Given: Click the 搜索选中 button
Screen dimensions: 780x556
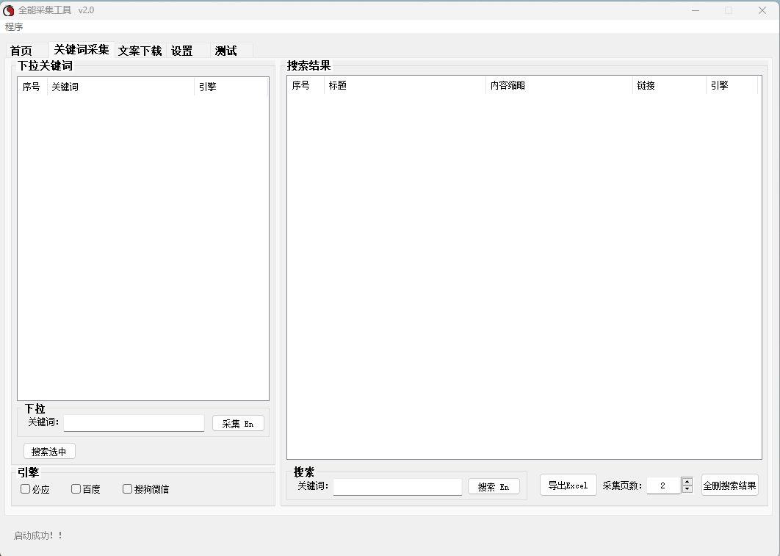Looking at the screenshot, I should click(49, 452).
